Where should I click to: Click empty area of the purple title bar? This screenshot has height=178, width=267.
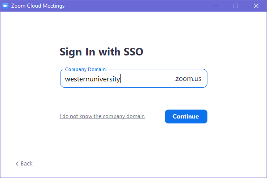tap(136, 6)
